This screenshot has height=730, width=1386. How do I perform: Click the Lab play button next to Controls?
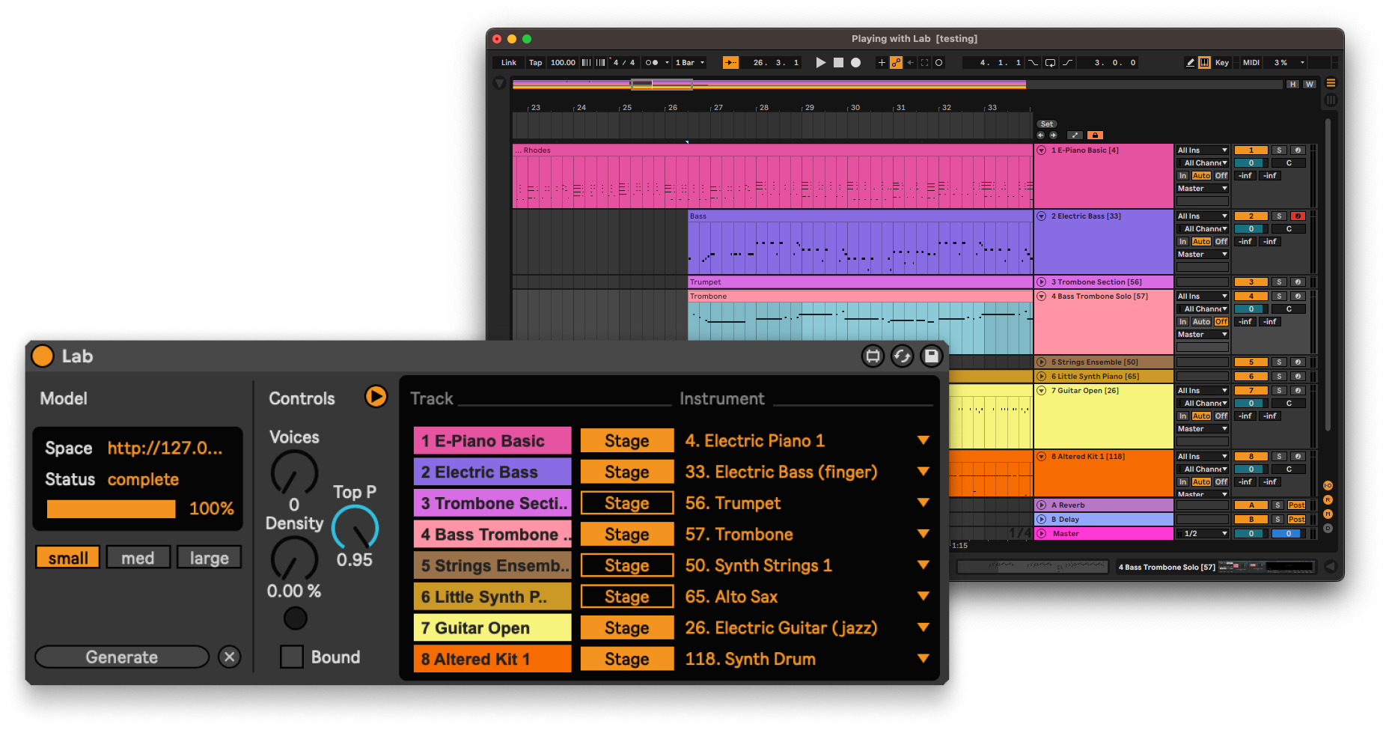pyautogui.click(x=376, y=396)
